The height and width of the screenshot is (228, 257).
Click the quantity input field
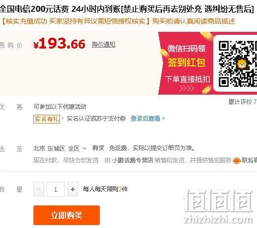(56, 189)
